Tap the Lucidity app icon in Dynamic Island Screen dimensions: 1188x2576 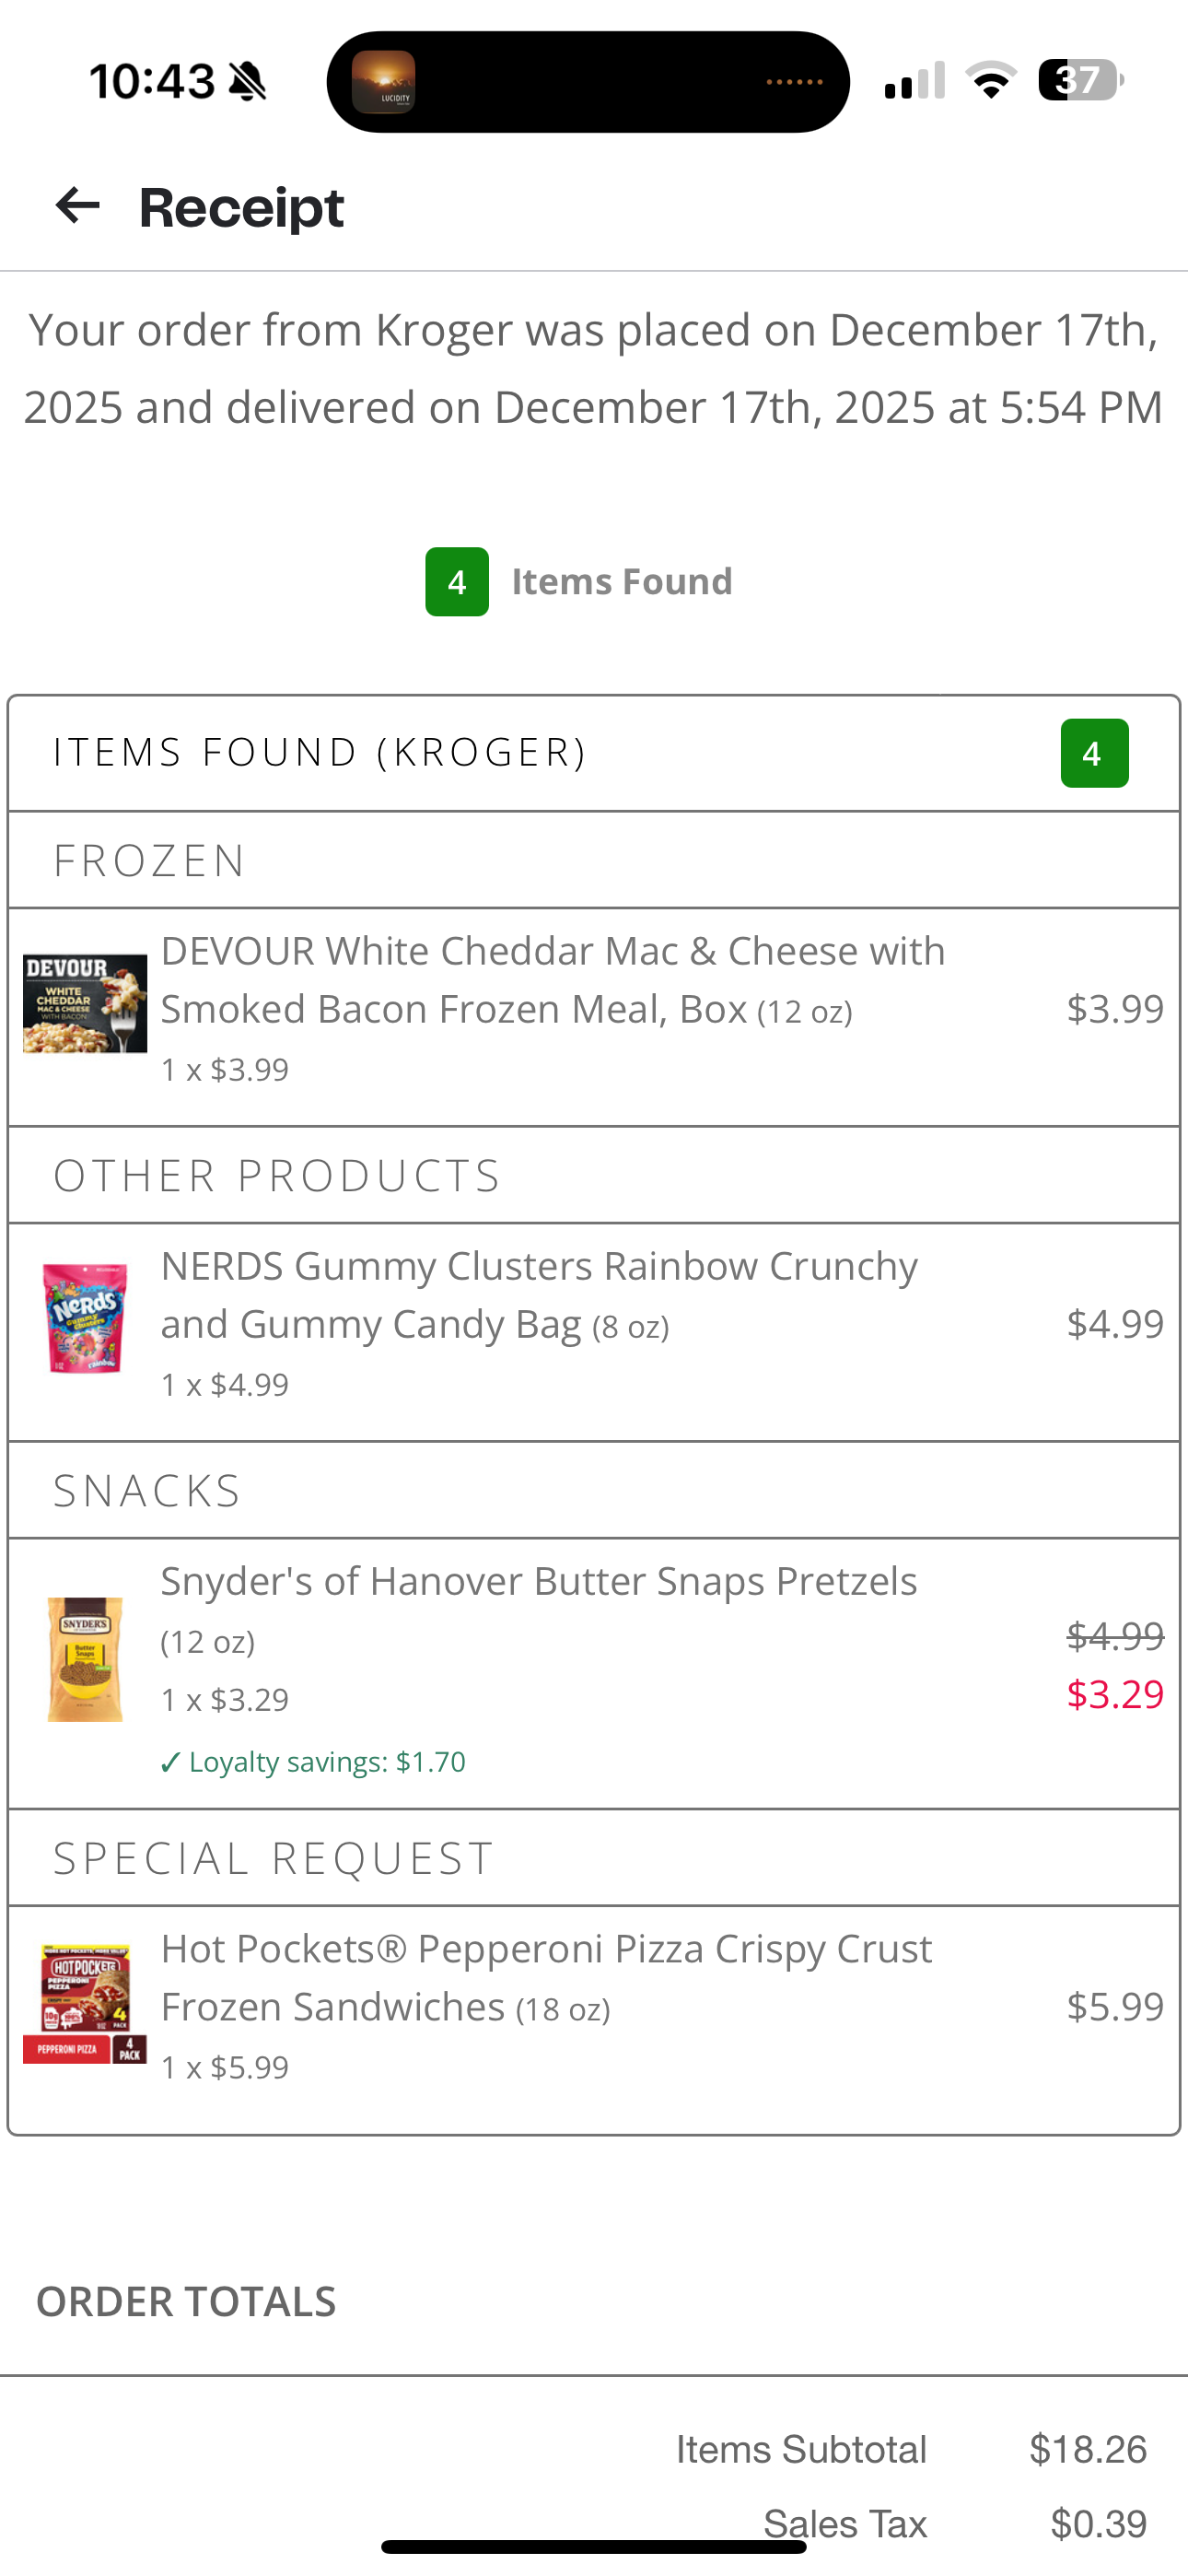tap(383, 82)
